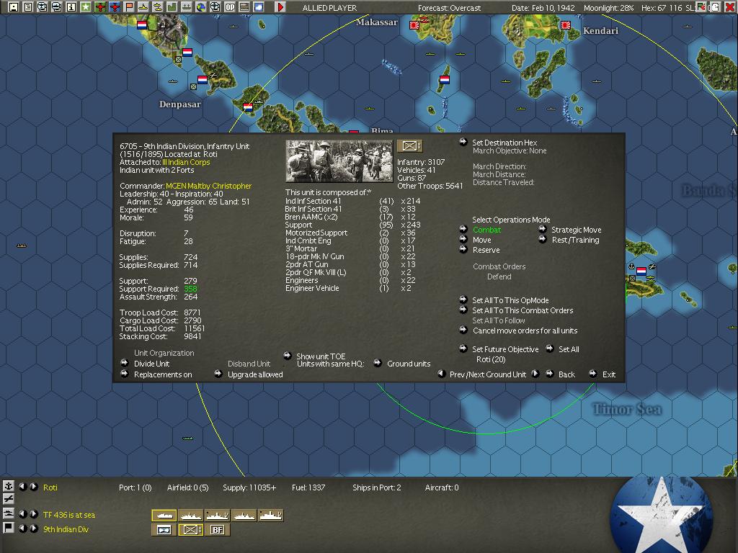Click the red X close icon top right
The image size is (738, 553).
(730, 7)
